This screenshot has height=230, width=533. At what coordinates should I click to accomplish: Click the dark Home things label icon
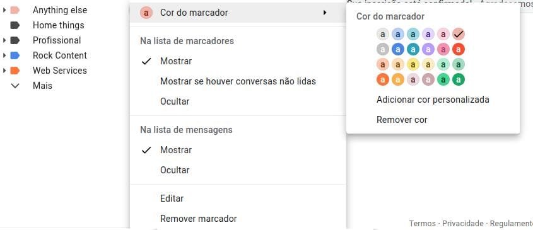[x=15, y=25]
